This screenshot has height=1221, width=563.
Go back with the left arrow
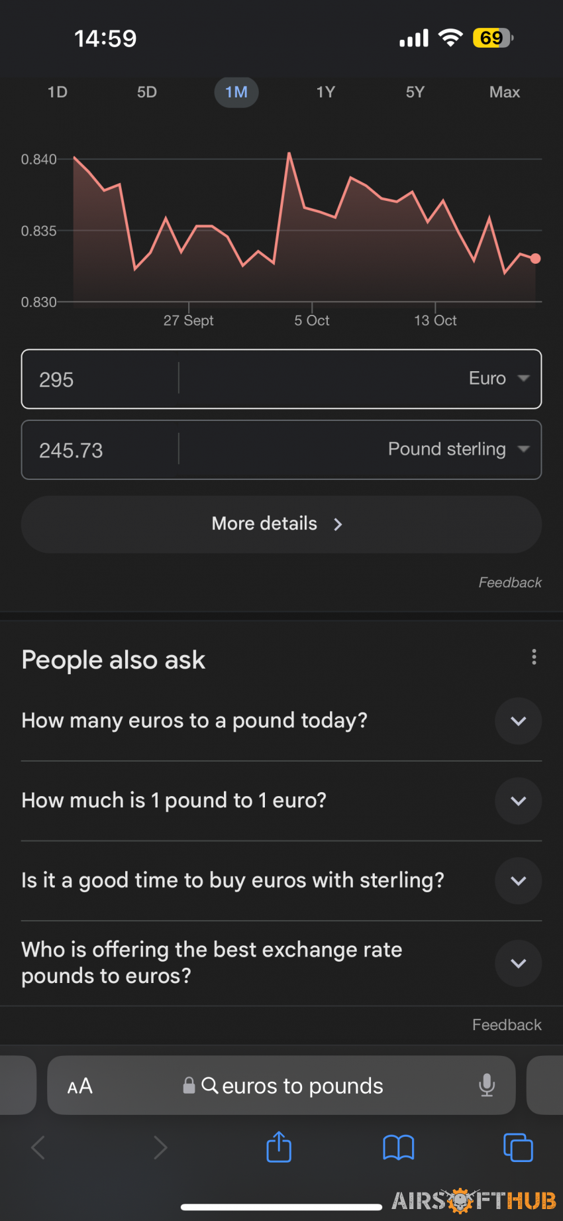click(x=38, y=1147)
